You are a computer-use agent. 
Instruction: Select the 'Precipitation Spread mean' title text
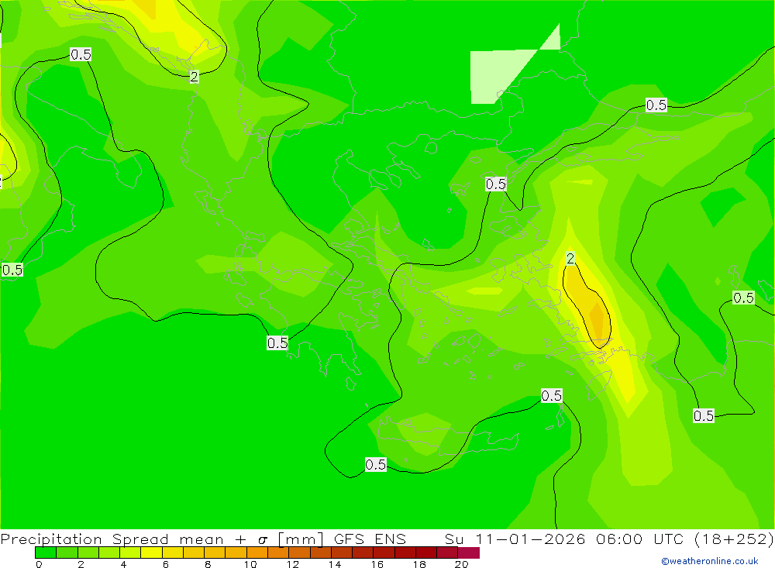(x=112, y=539)
